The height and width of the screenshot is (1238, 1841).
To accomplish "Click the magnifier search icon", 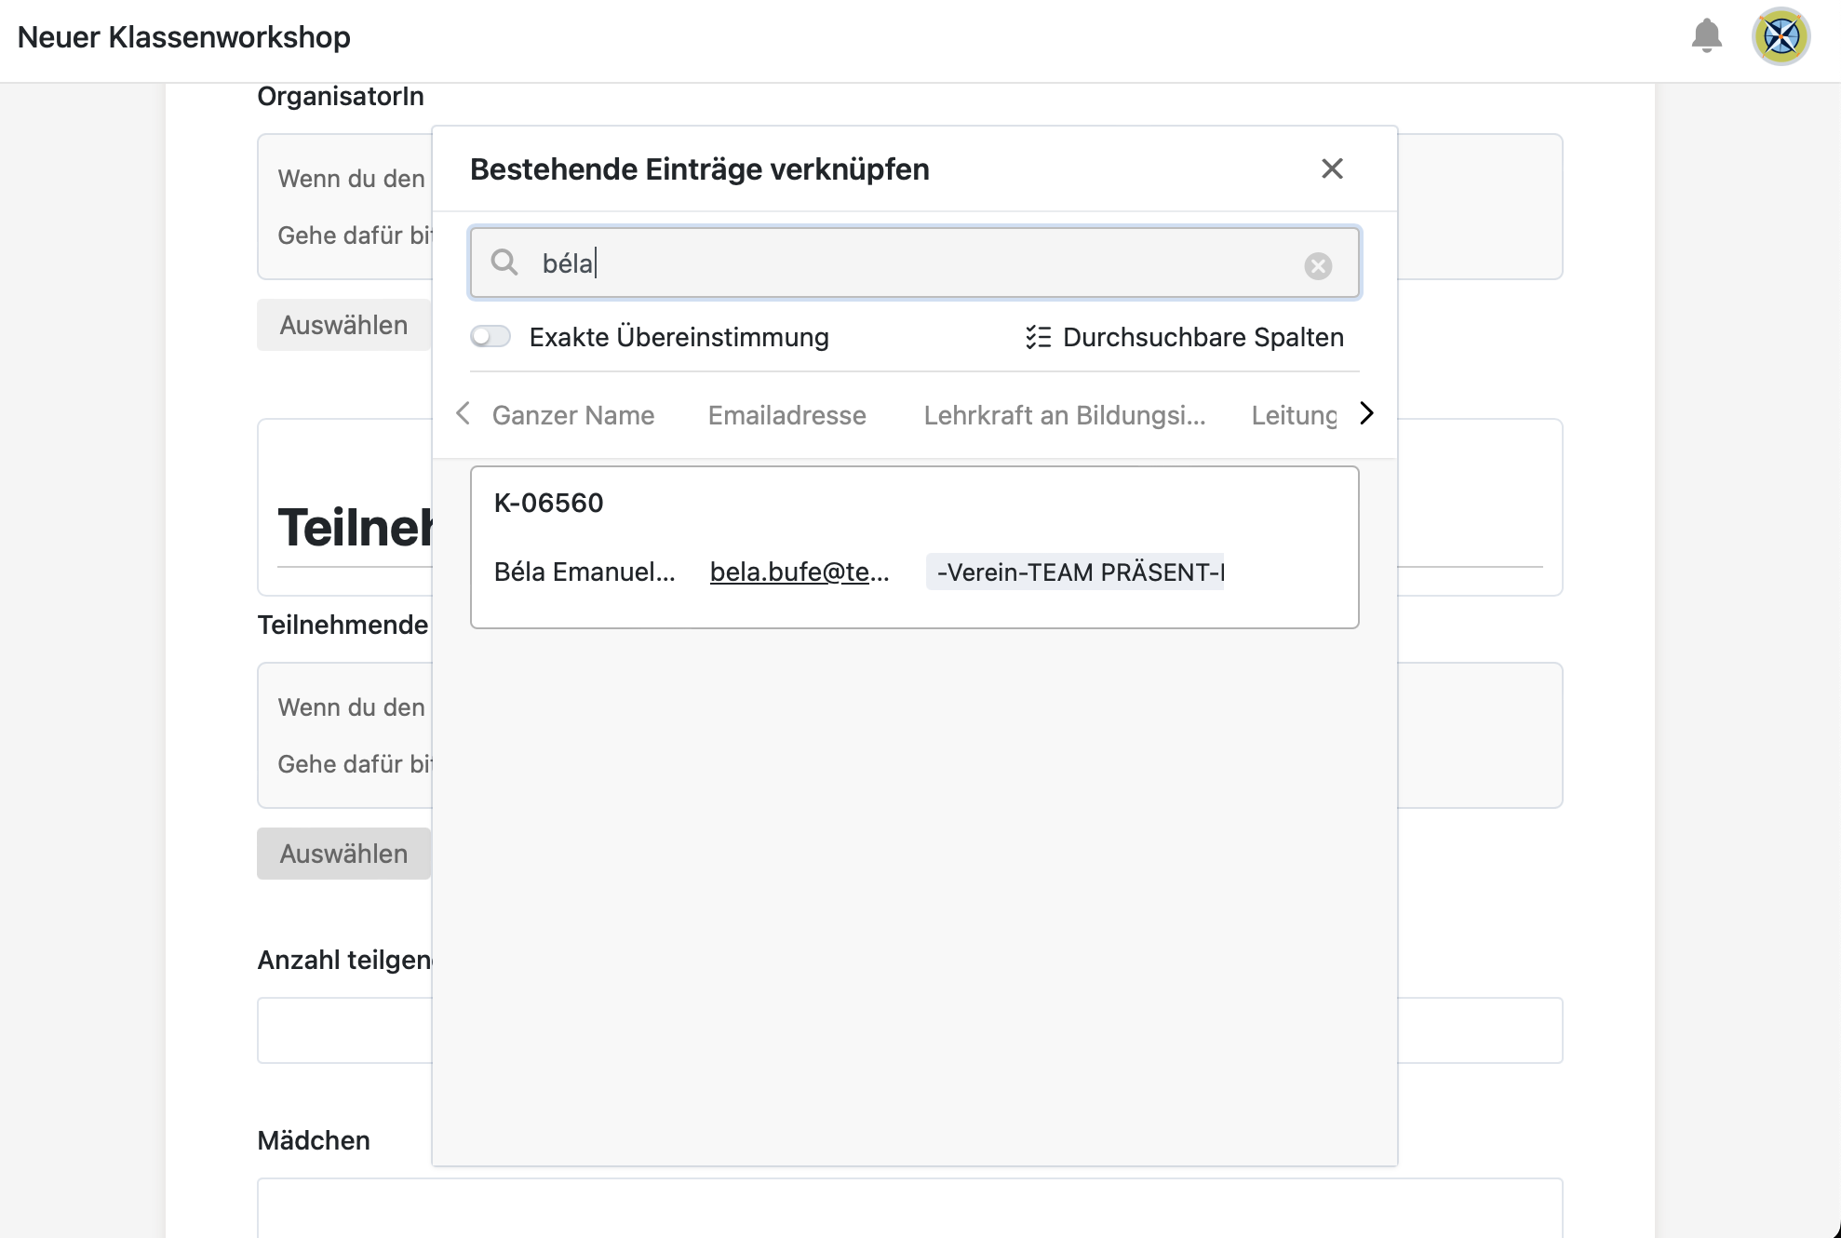I will [504, 262].
